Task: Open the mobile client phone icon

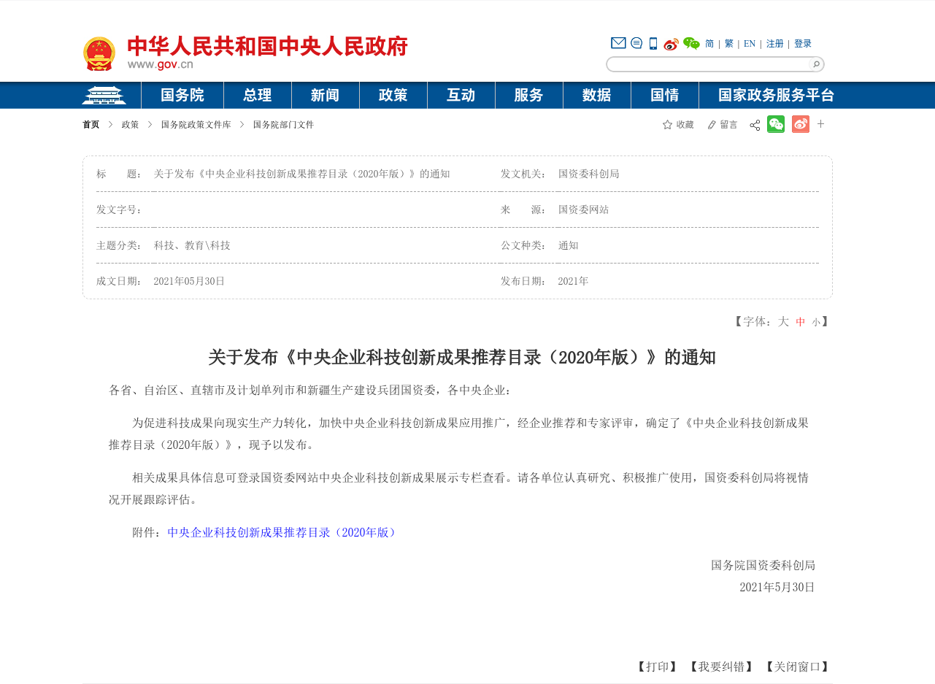Action: (652, 43)
